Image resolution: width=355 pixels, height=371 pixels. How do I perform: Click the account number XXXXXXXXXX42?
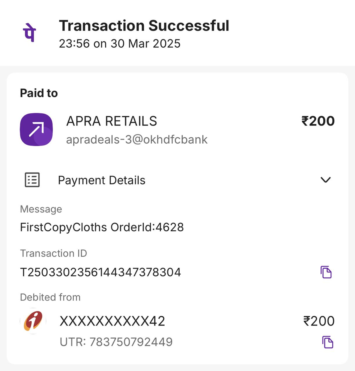[112, 321]
